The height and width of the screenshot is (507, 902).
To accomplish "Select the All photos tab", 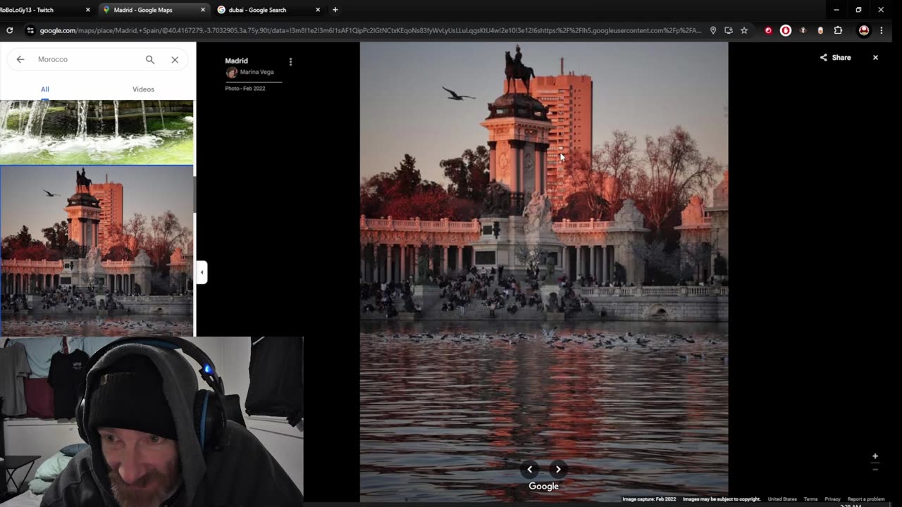I will 44,89.
